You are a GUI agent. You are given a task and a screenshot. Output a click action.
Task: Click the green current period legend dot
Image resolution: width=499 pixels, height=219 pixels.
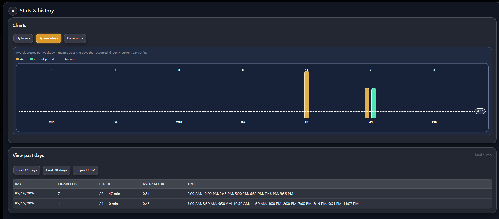point(31,59)
